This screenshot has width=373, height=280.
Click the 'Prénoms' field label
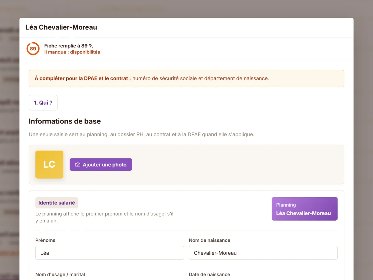[45, 240]
